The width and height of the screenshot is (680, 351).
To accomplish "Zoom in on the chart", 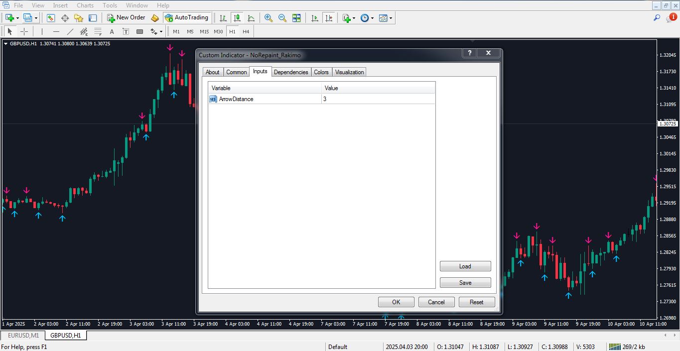I will (269, 18).
